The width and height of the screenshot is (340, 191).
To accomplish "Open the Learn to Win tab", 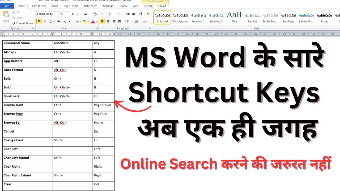I will [x=38, y=6].
